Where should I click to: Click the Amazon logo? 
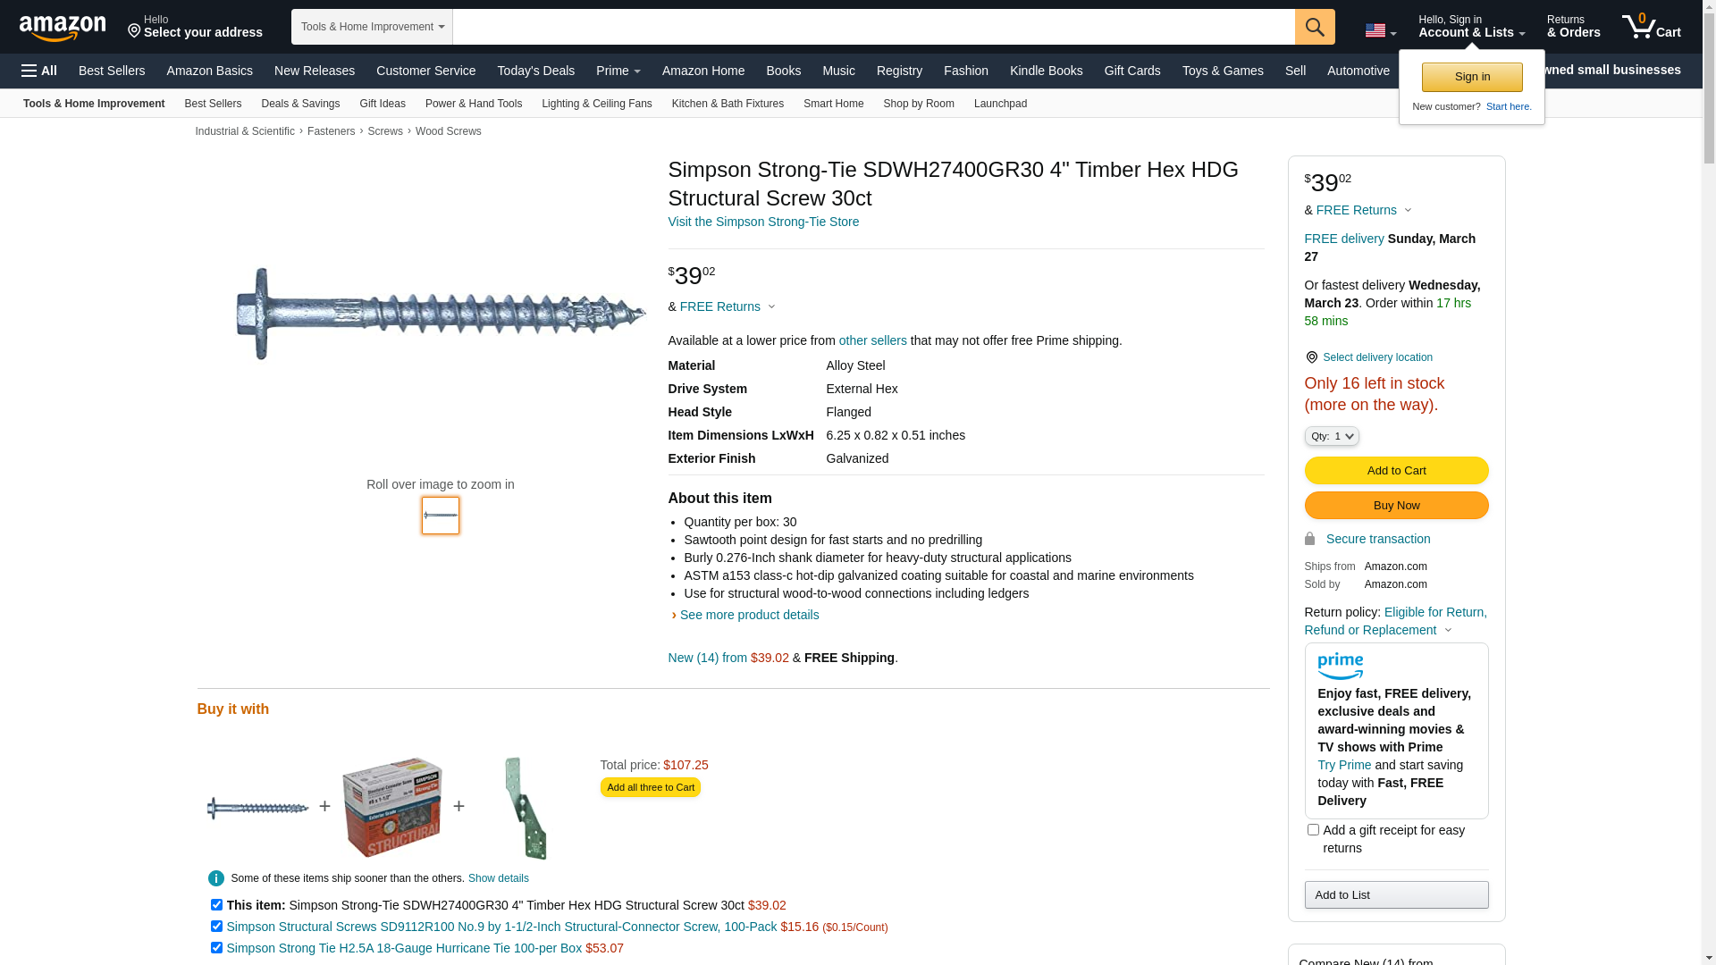tap(63, 28)
